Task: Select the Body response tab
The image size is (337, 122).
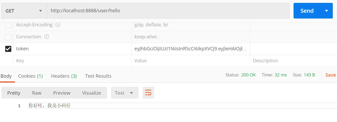Action: pos(6,76)
